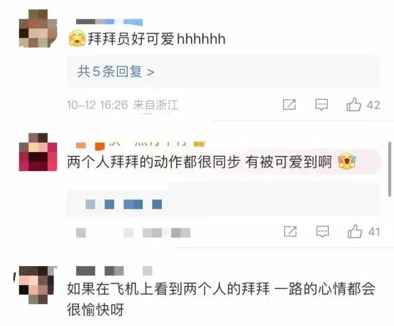Expand the blurred replies box under second comment
The width and height of the screenshot is (394, 326).
[x=223, y=204]
